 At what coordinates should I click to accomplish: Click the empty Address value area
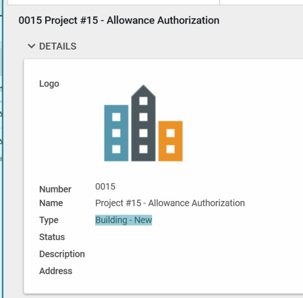[x=157, y=271]
